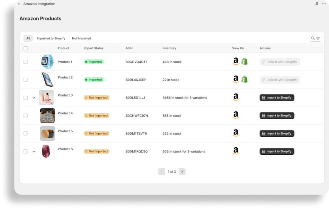The width and height of the screenshot is (329, 209).
Task: Click Linked with Shopify for Product 1
Action: coord(280,62)
